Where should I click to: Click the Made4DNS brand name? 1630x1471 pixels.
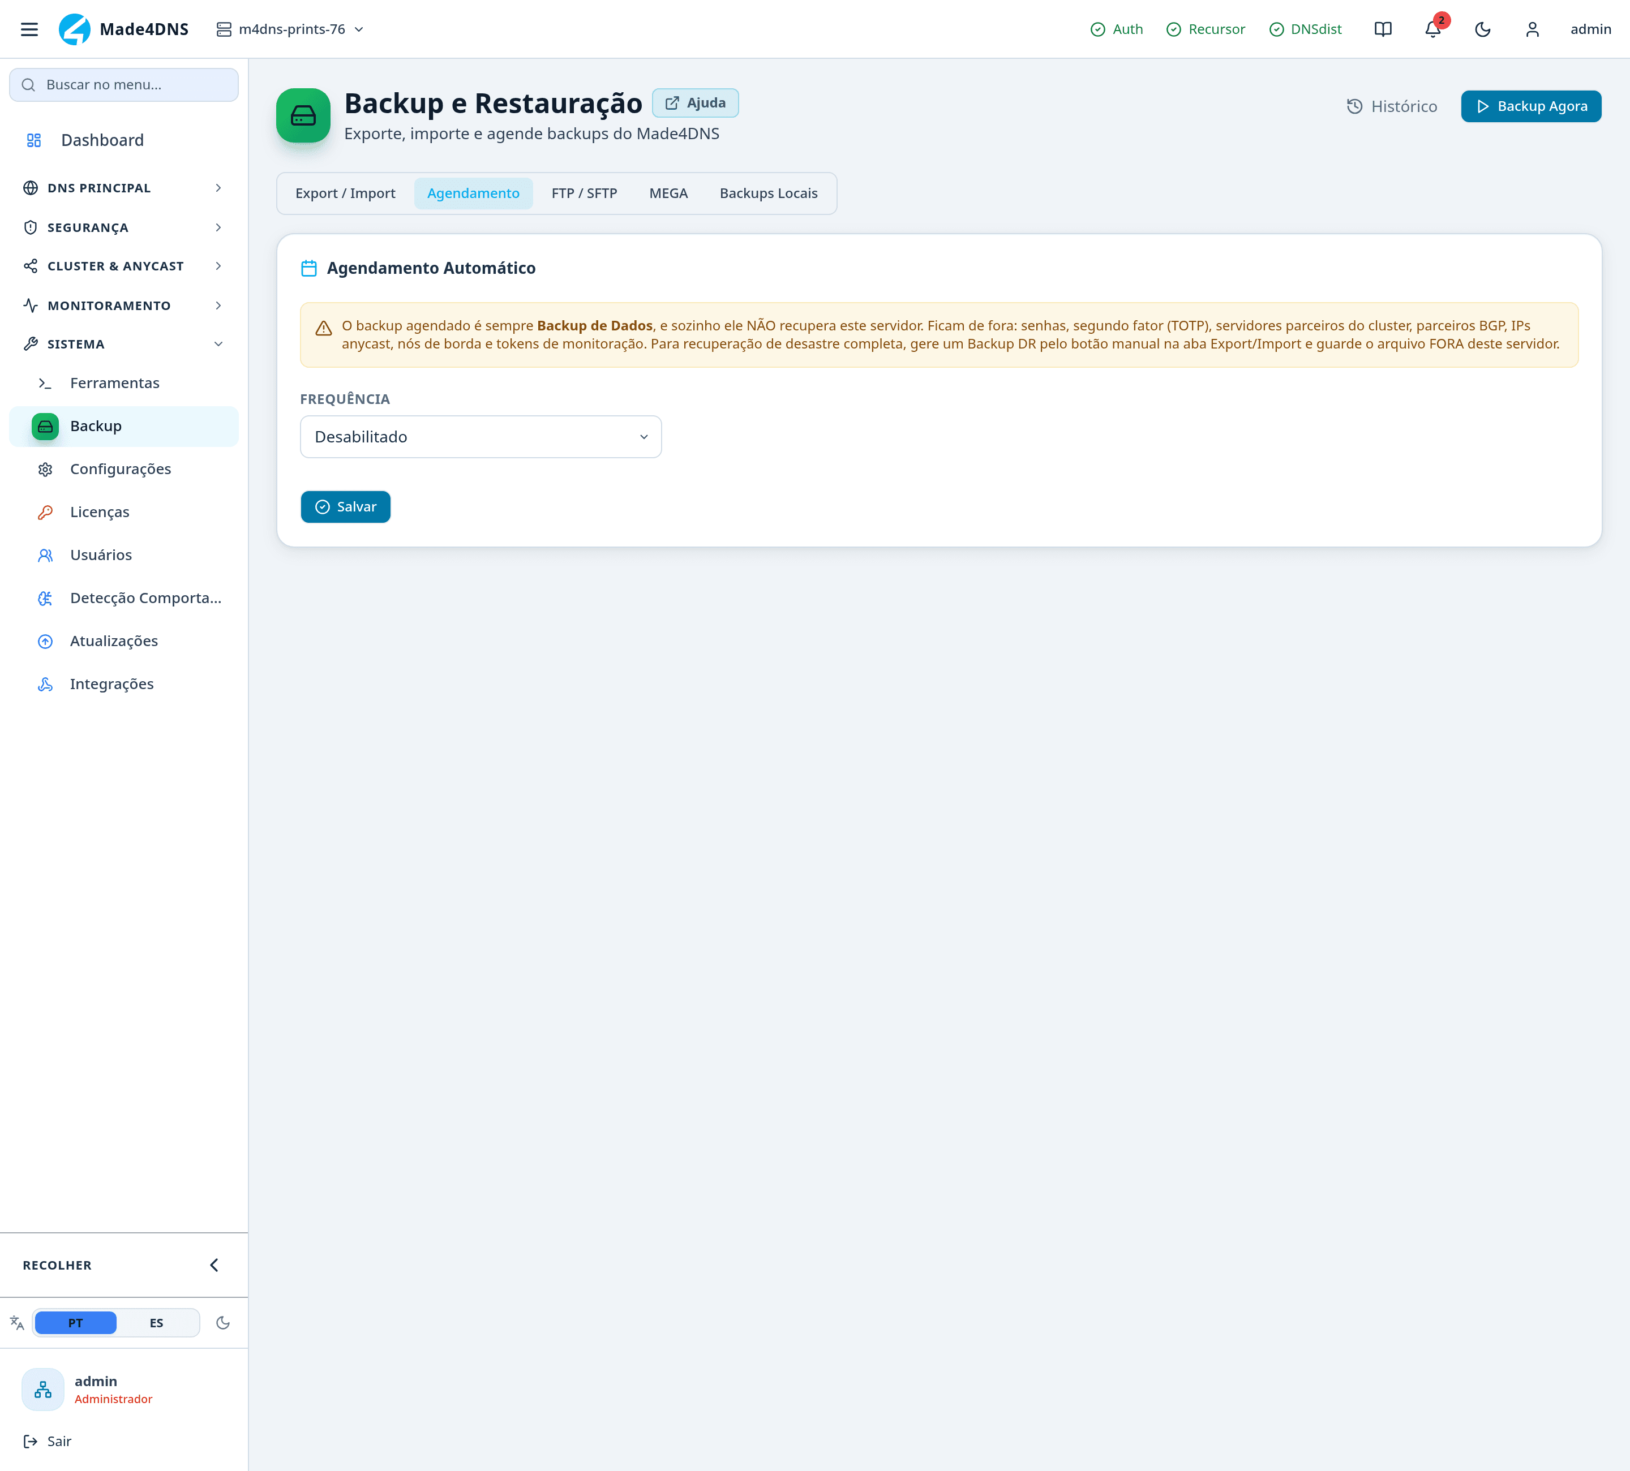(x=144, y=29)
